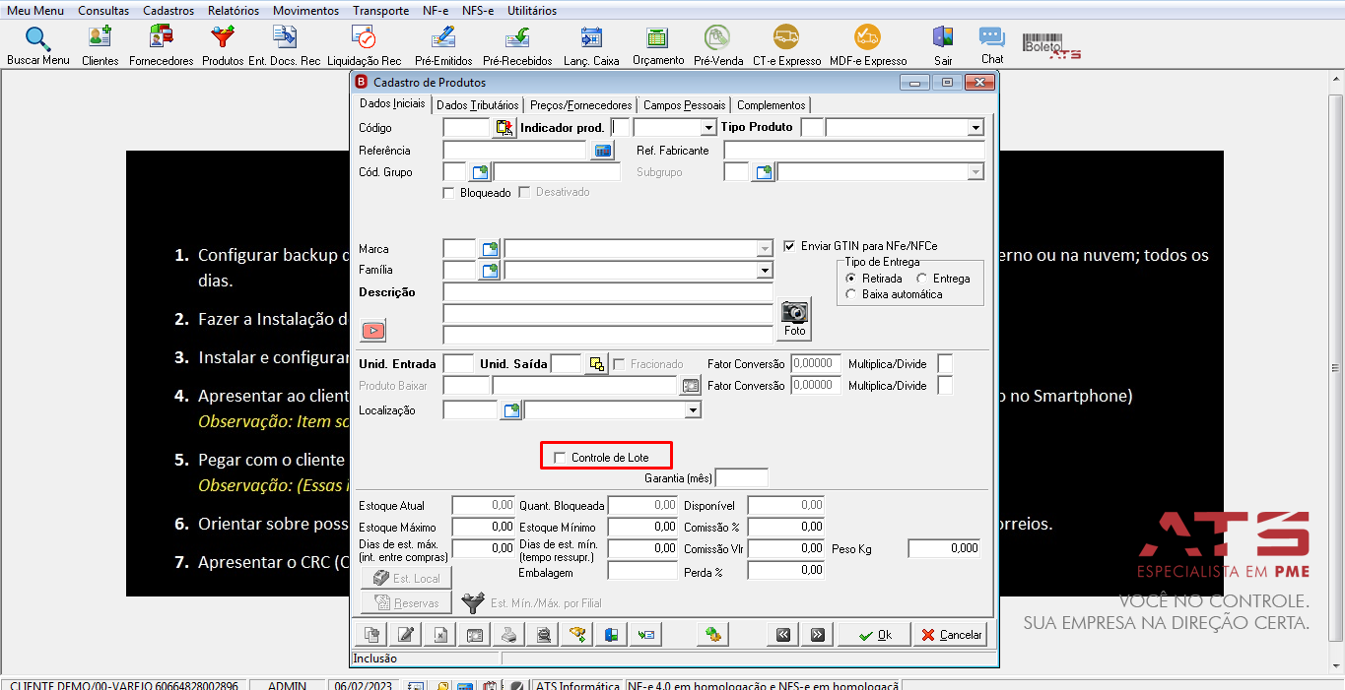Switch to the Dados Tributários tab
The image size is (1345, 690).
coord(477,105)
